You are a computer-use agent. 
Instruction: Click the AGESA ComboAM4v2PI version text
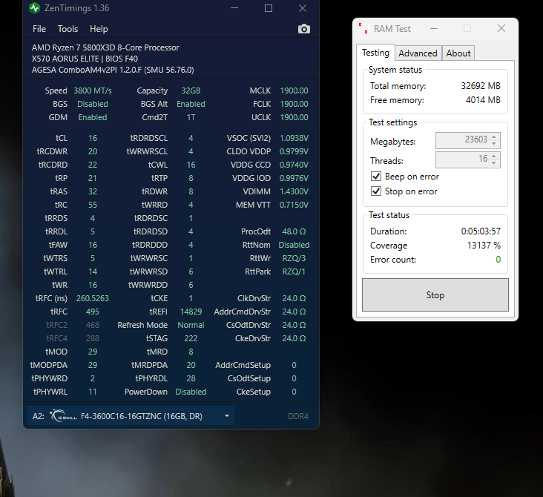point(113,70)
